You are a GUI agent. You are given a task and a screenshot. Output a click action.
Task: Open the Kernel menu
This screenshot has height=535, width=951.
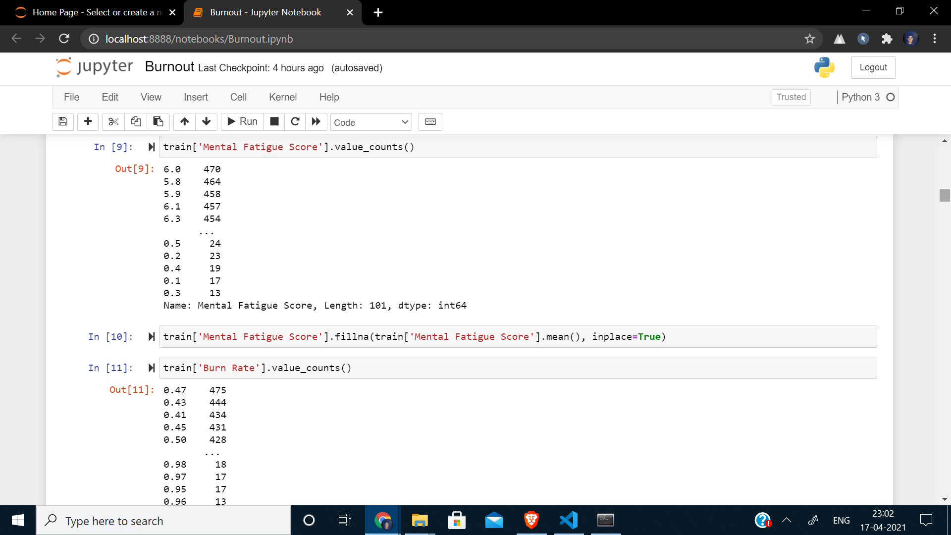pos(282,97)
